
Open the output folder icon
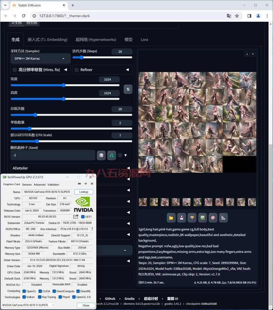coord(171,218)
